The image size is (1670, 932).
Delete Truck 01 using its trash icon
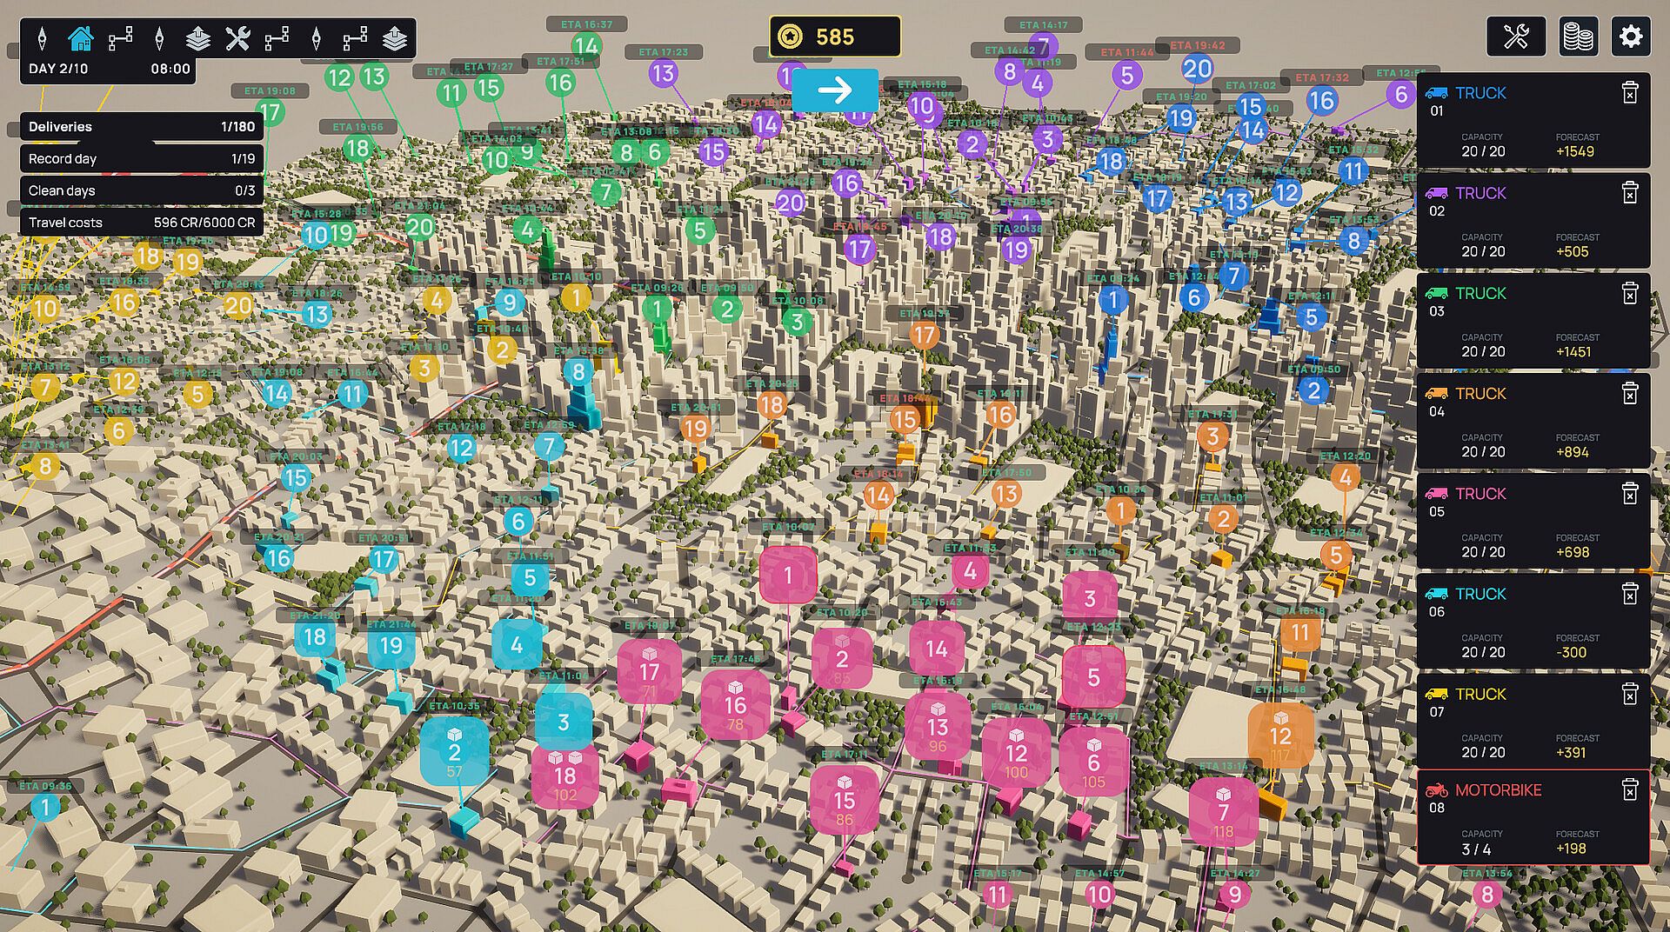pyautogui.click(x=1630, y=92)
